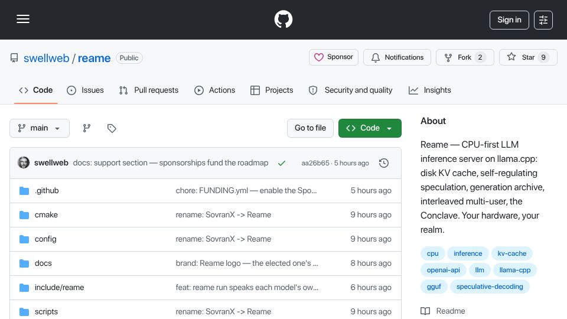Click the docs folder icon

(x=24, y=263)
